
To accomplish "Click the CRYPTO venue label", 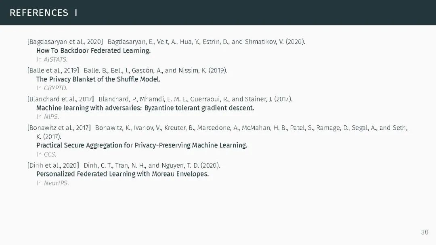I will 55,88.
